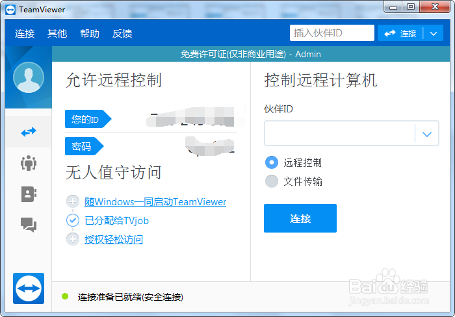Select the 远程控制 radio button
The image size is (455, 317).
coord(272,162)
